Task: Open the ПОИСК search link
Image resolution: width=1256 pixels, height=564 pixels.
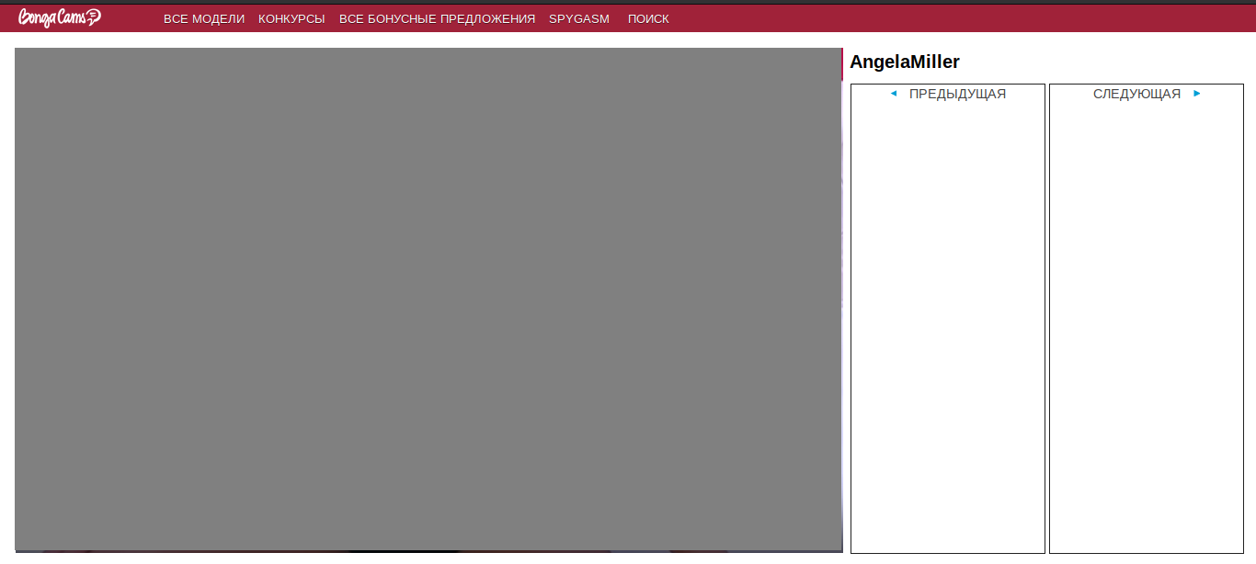Action: 648,19
